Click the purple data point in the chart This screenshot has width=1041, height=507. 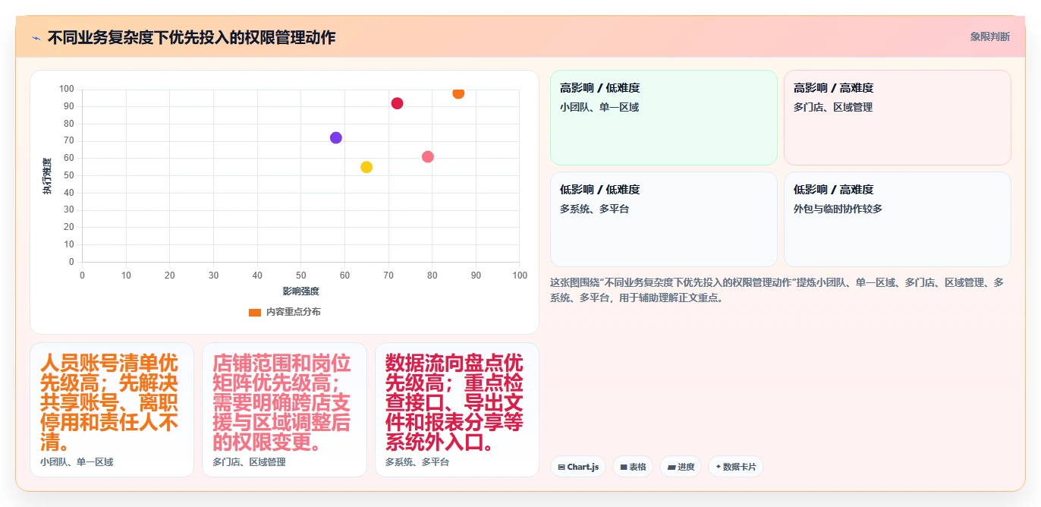336,137
